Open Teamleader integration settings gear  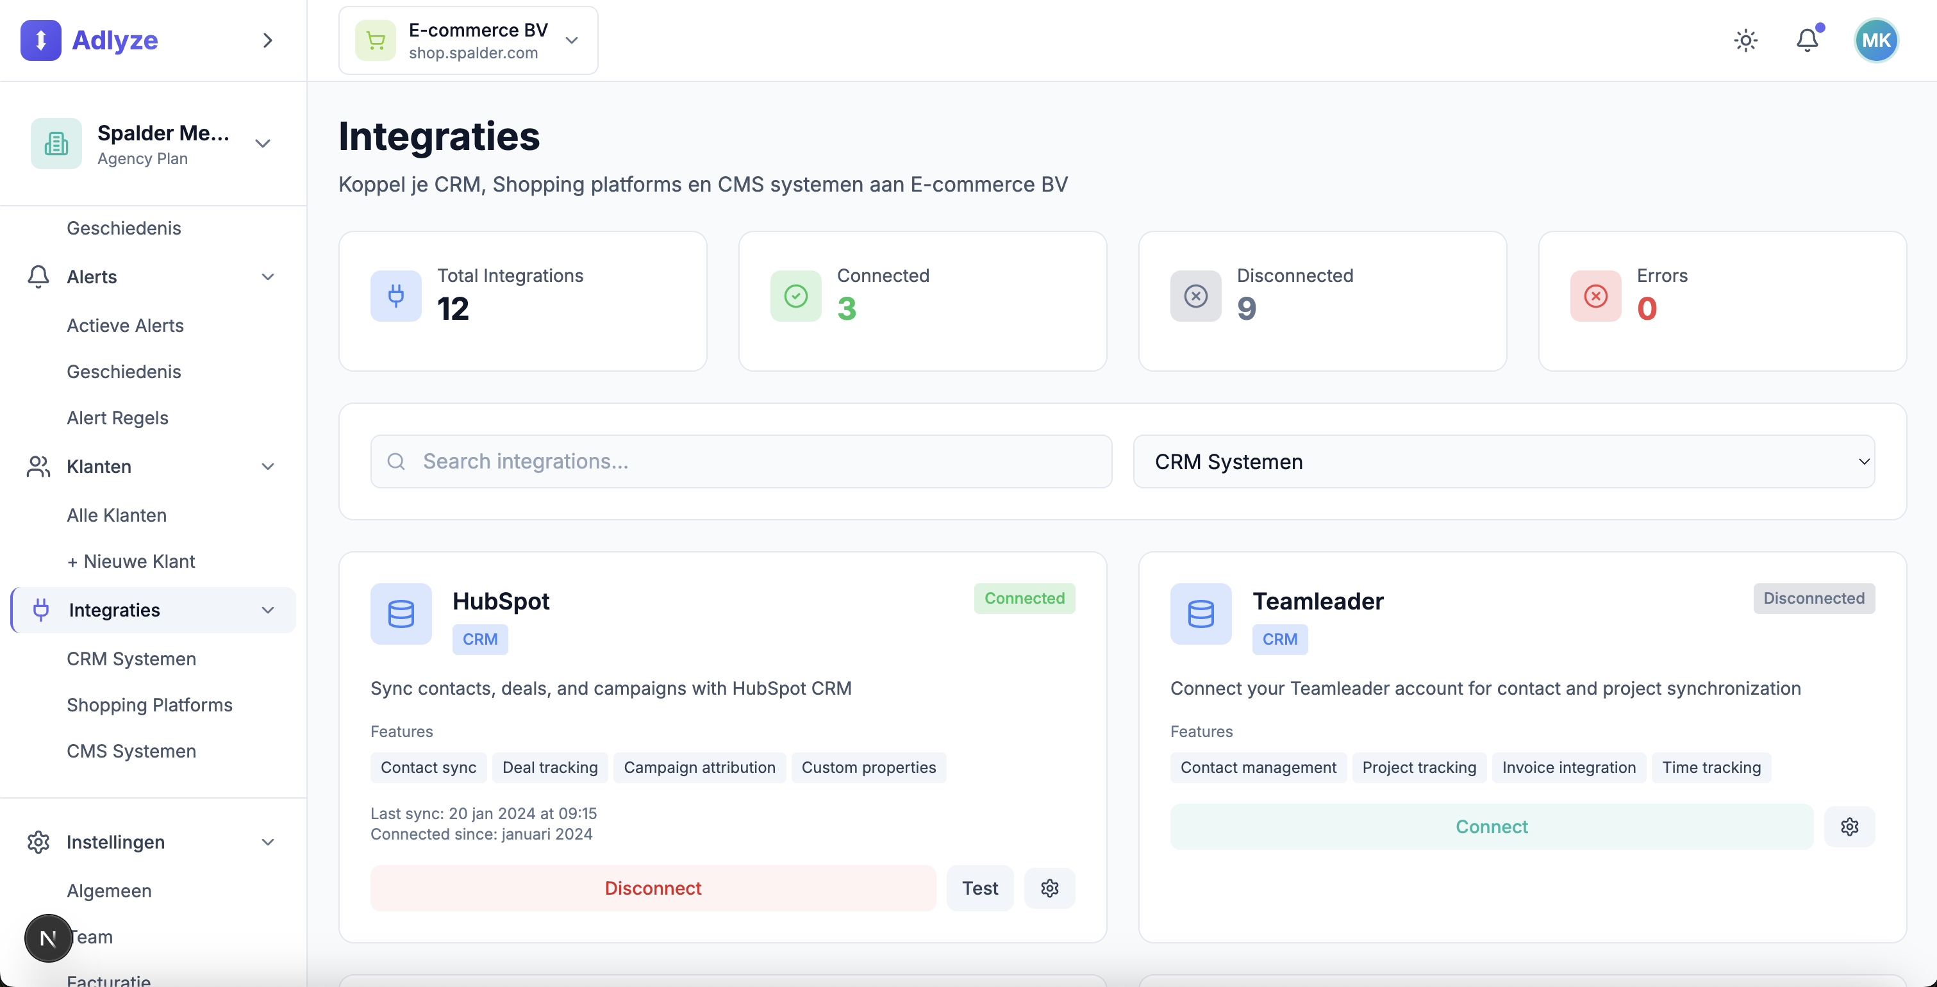(x=1850, y=826)
